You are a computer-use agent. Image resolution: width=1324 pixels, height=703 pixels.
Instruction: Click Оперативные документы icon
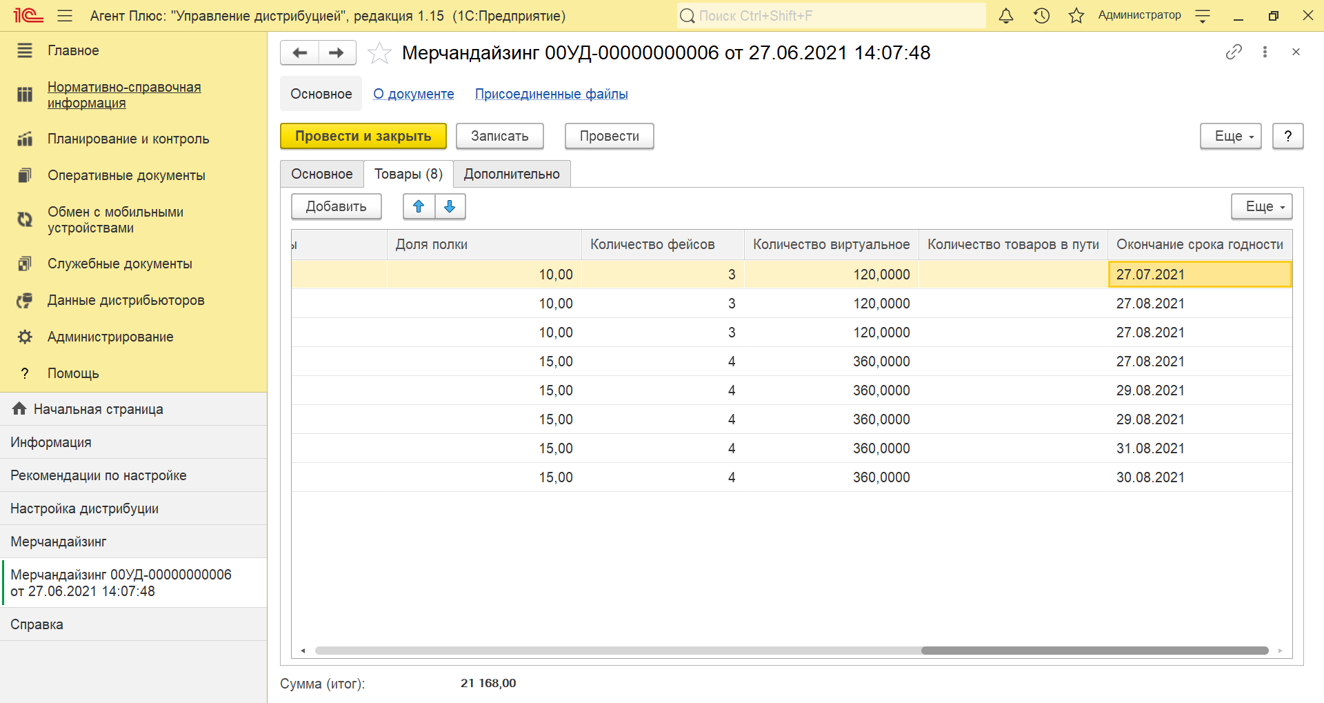click(25, 175)
